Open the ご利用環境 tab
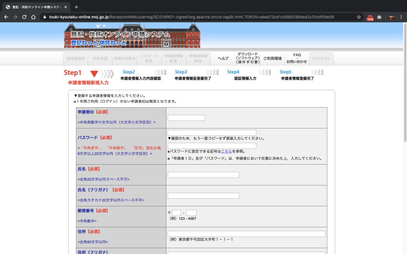Viewport: 407px width, 254px height. 272,58
